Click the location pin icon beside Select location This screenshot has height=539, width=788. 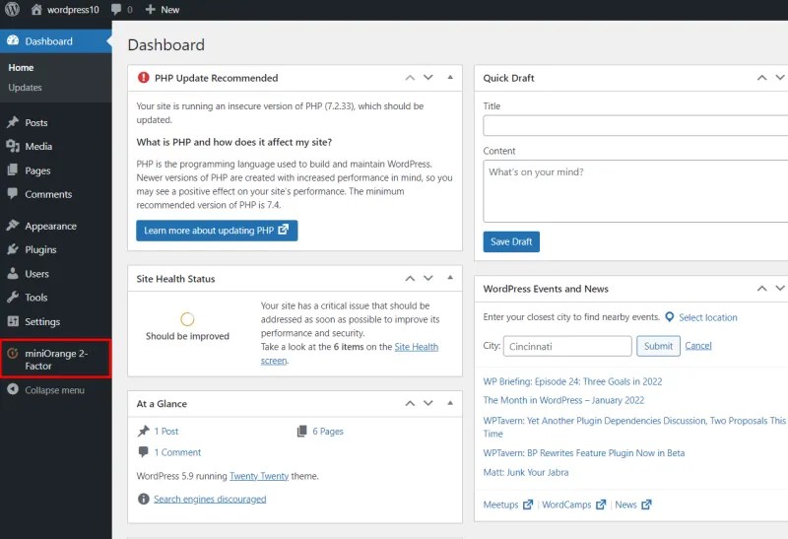(670, 316)
